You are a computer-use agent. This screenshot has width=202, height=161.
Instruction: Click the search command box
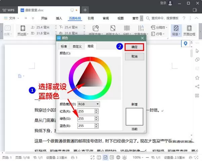point(162,18)
